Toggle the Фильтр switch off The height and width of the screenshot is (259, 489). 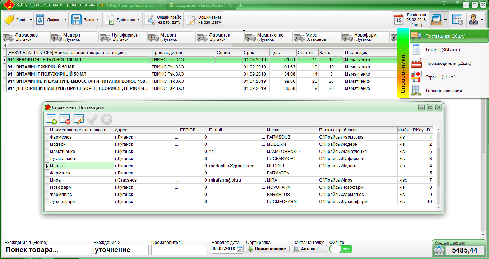(x=341, y=249)
